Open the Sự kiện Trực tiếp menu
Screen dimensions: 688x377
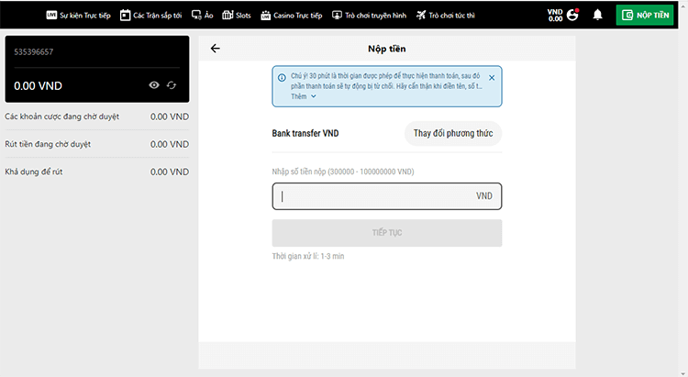[x=79, y=16]
